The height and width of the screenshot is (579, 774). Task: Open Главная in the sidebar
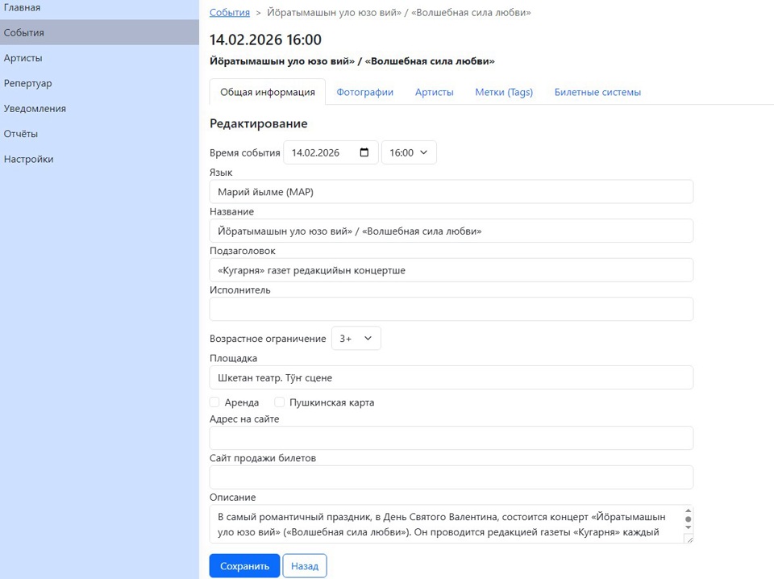click(22, 7)
